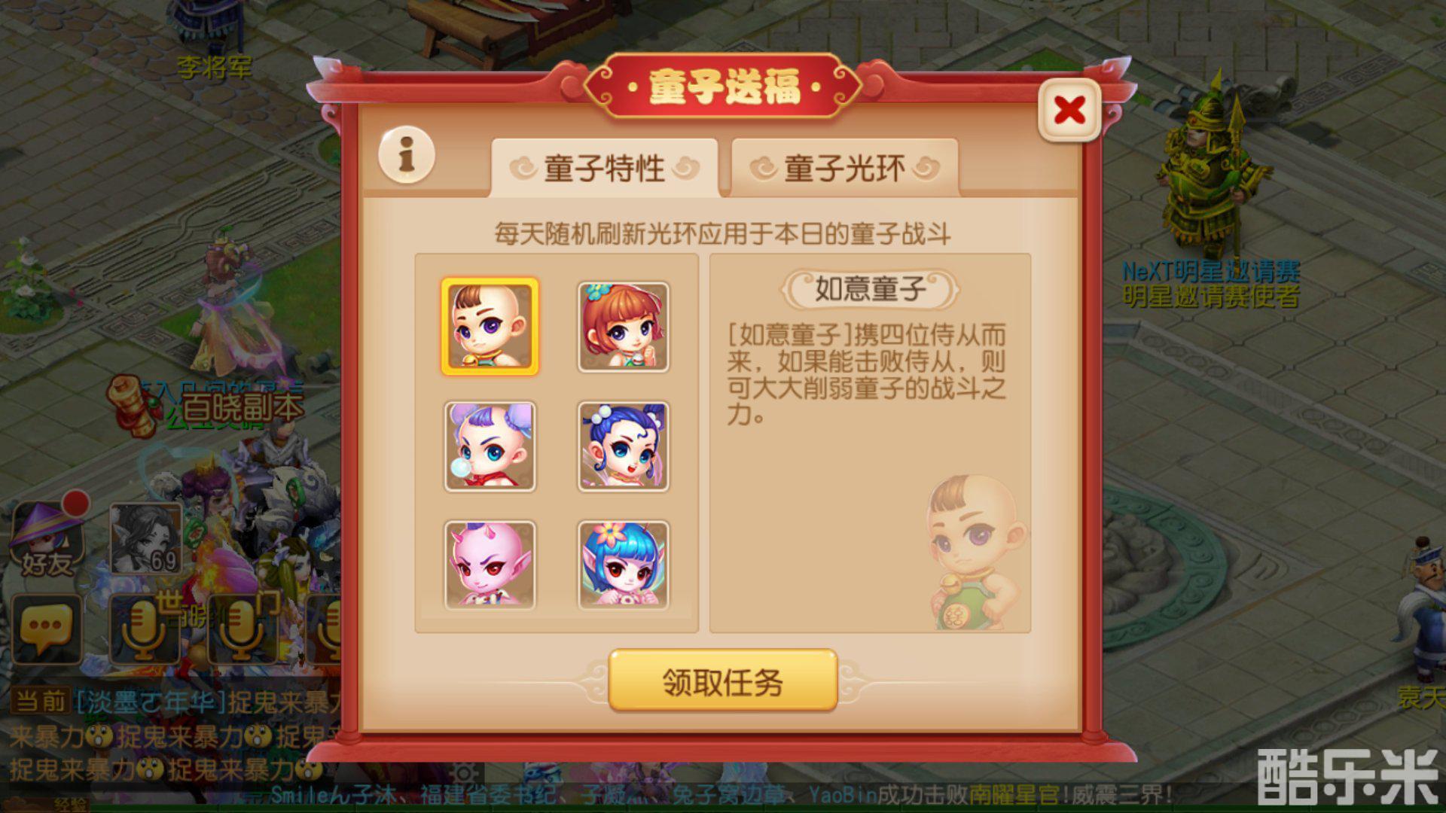The width and height of the screenshot is (1446, 813).
Task: Pick the pink horned demon child portrait
Action: tap(490, 565)
